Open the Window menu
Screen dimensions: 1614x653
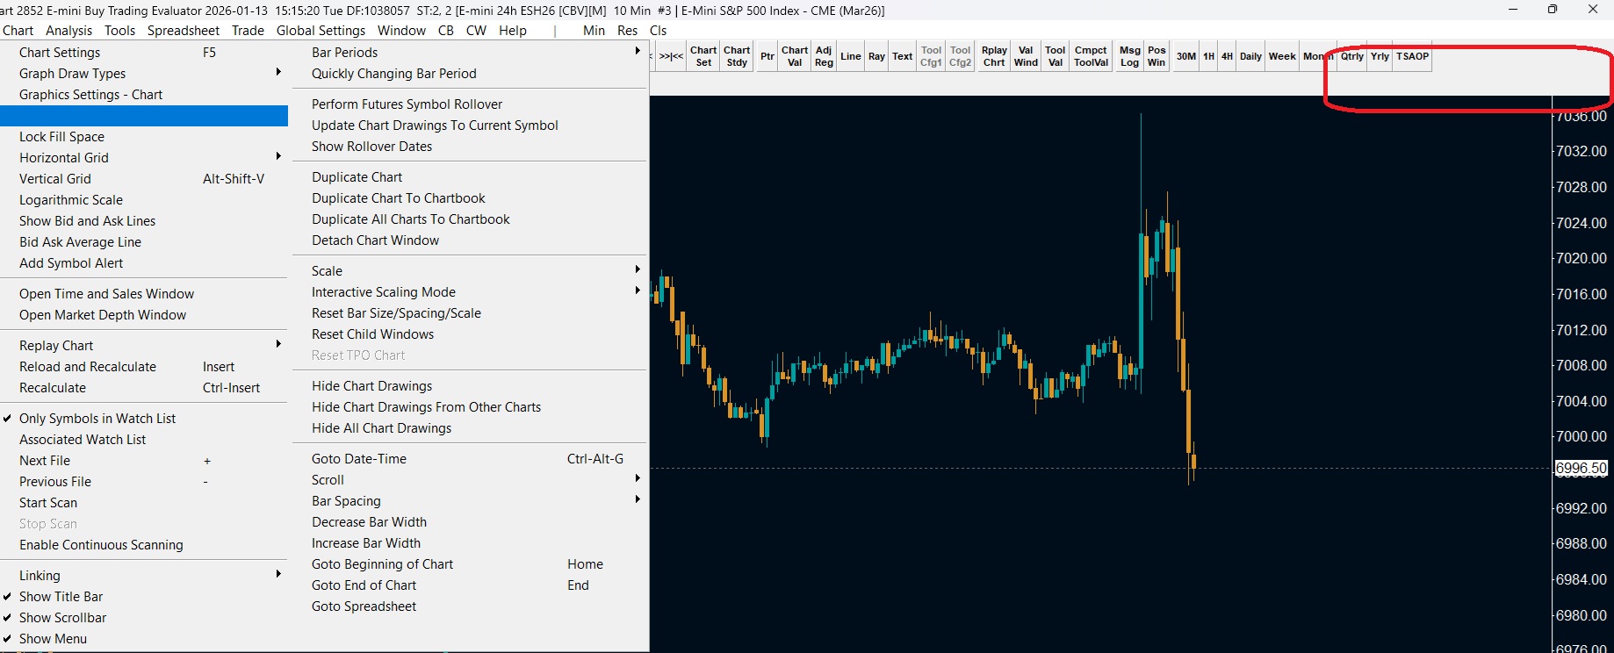[401, 31]
